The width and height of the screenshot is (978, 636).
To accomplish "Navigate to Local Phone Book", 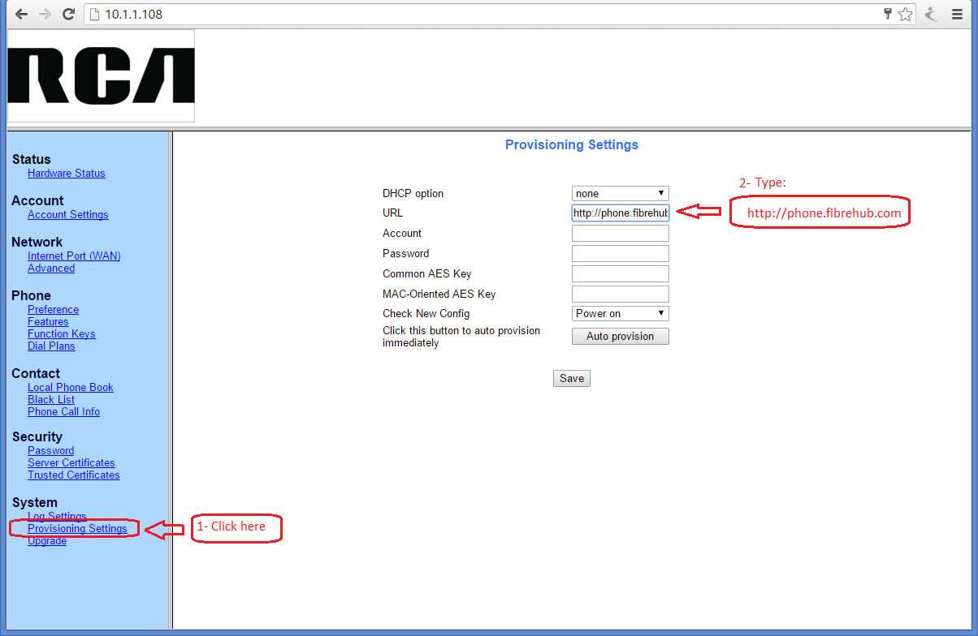I will pyautogui.click(x=70, y=387).
